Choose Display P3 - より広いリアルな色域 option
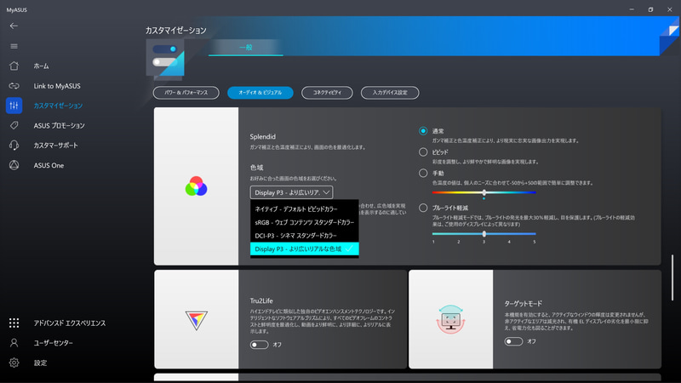 305,249
